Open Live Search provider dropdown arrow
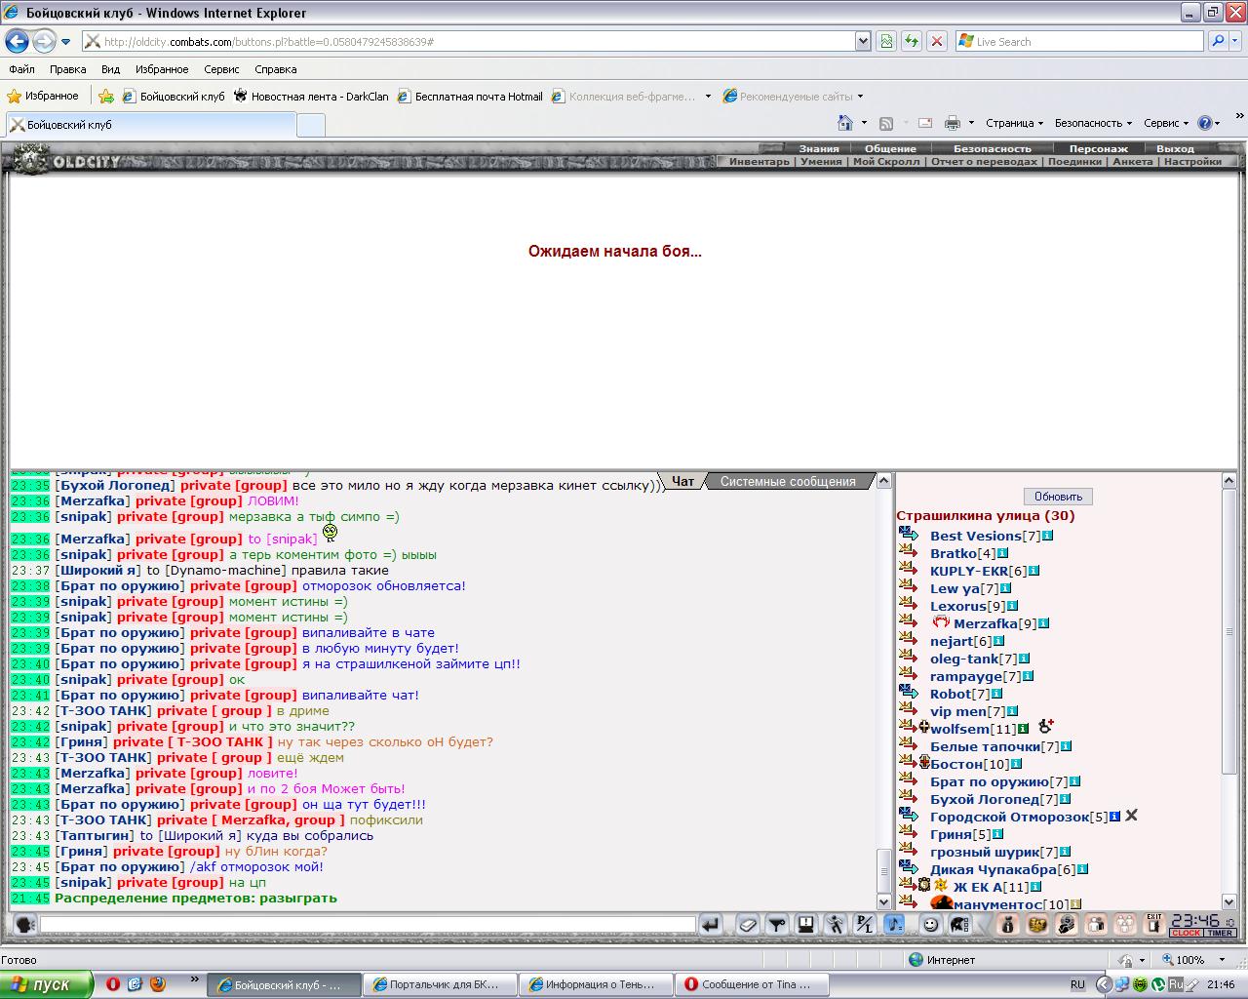This screenshot has height=999, width=1248. pos(1235,41)
